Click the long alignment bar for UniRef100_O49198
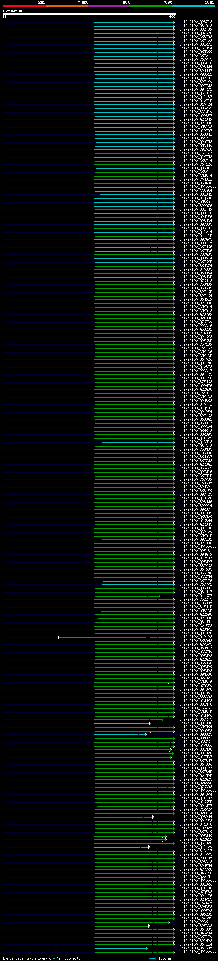 pos(116,637)
